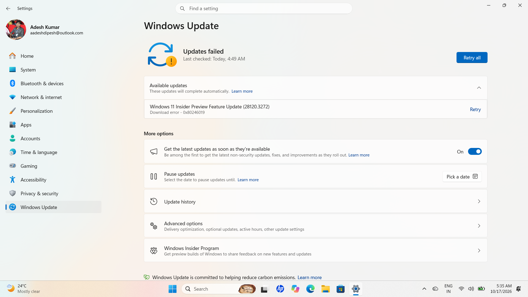This screenshot has height=297, width=528.
Task: Go to Network & internet settings
Action: (53, 97)
